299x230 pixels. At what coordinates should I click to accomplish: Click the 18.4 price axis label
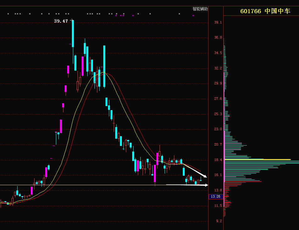(x=218, y=160)
